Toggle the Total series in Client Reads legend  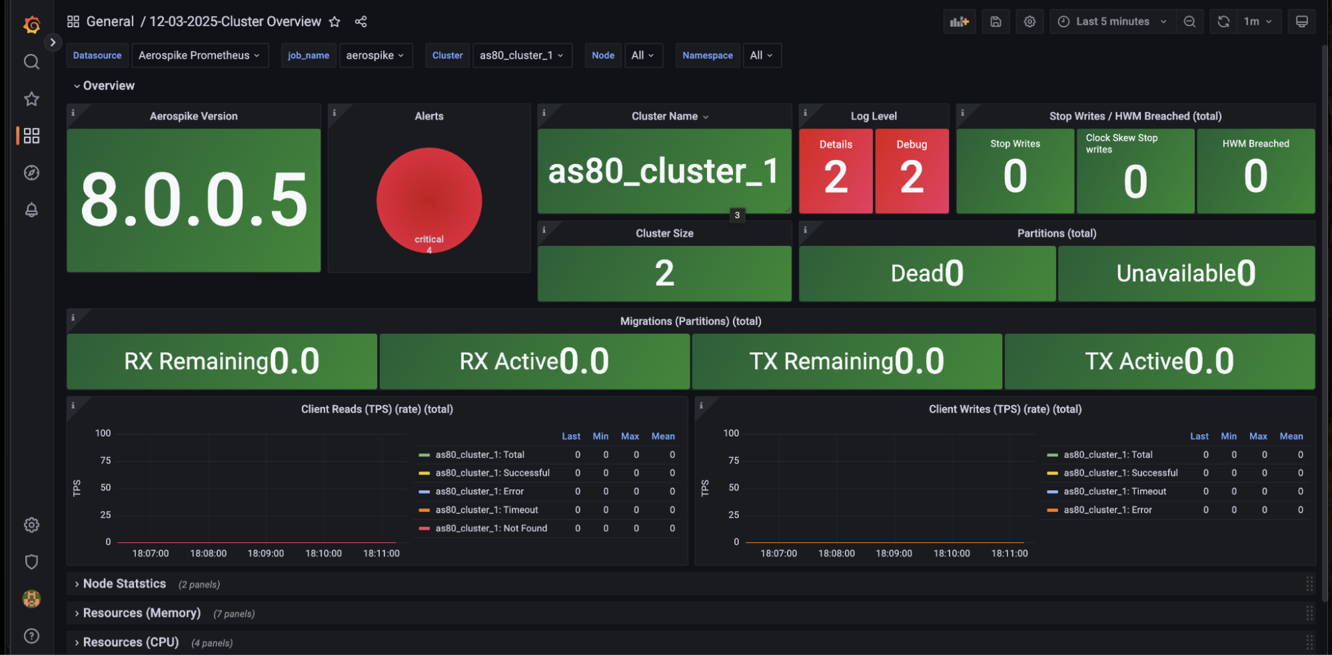click(x=480, y=454)
